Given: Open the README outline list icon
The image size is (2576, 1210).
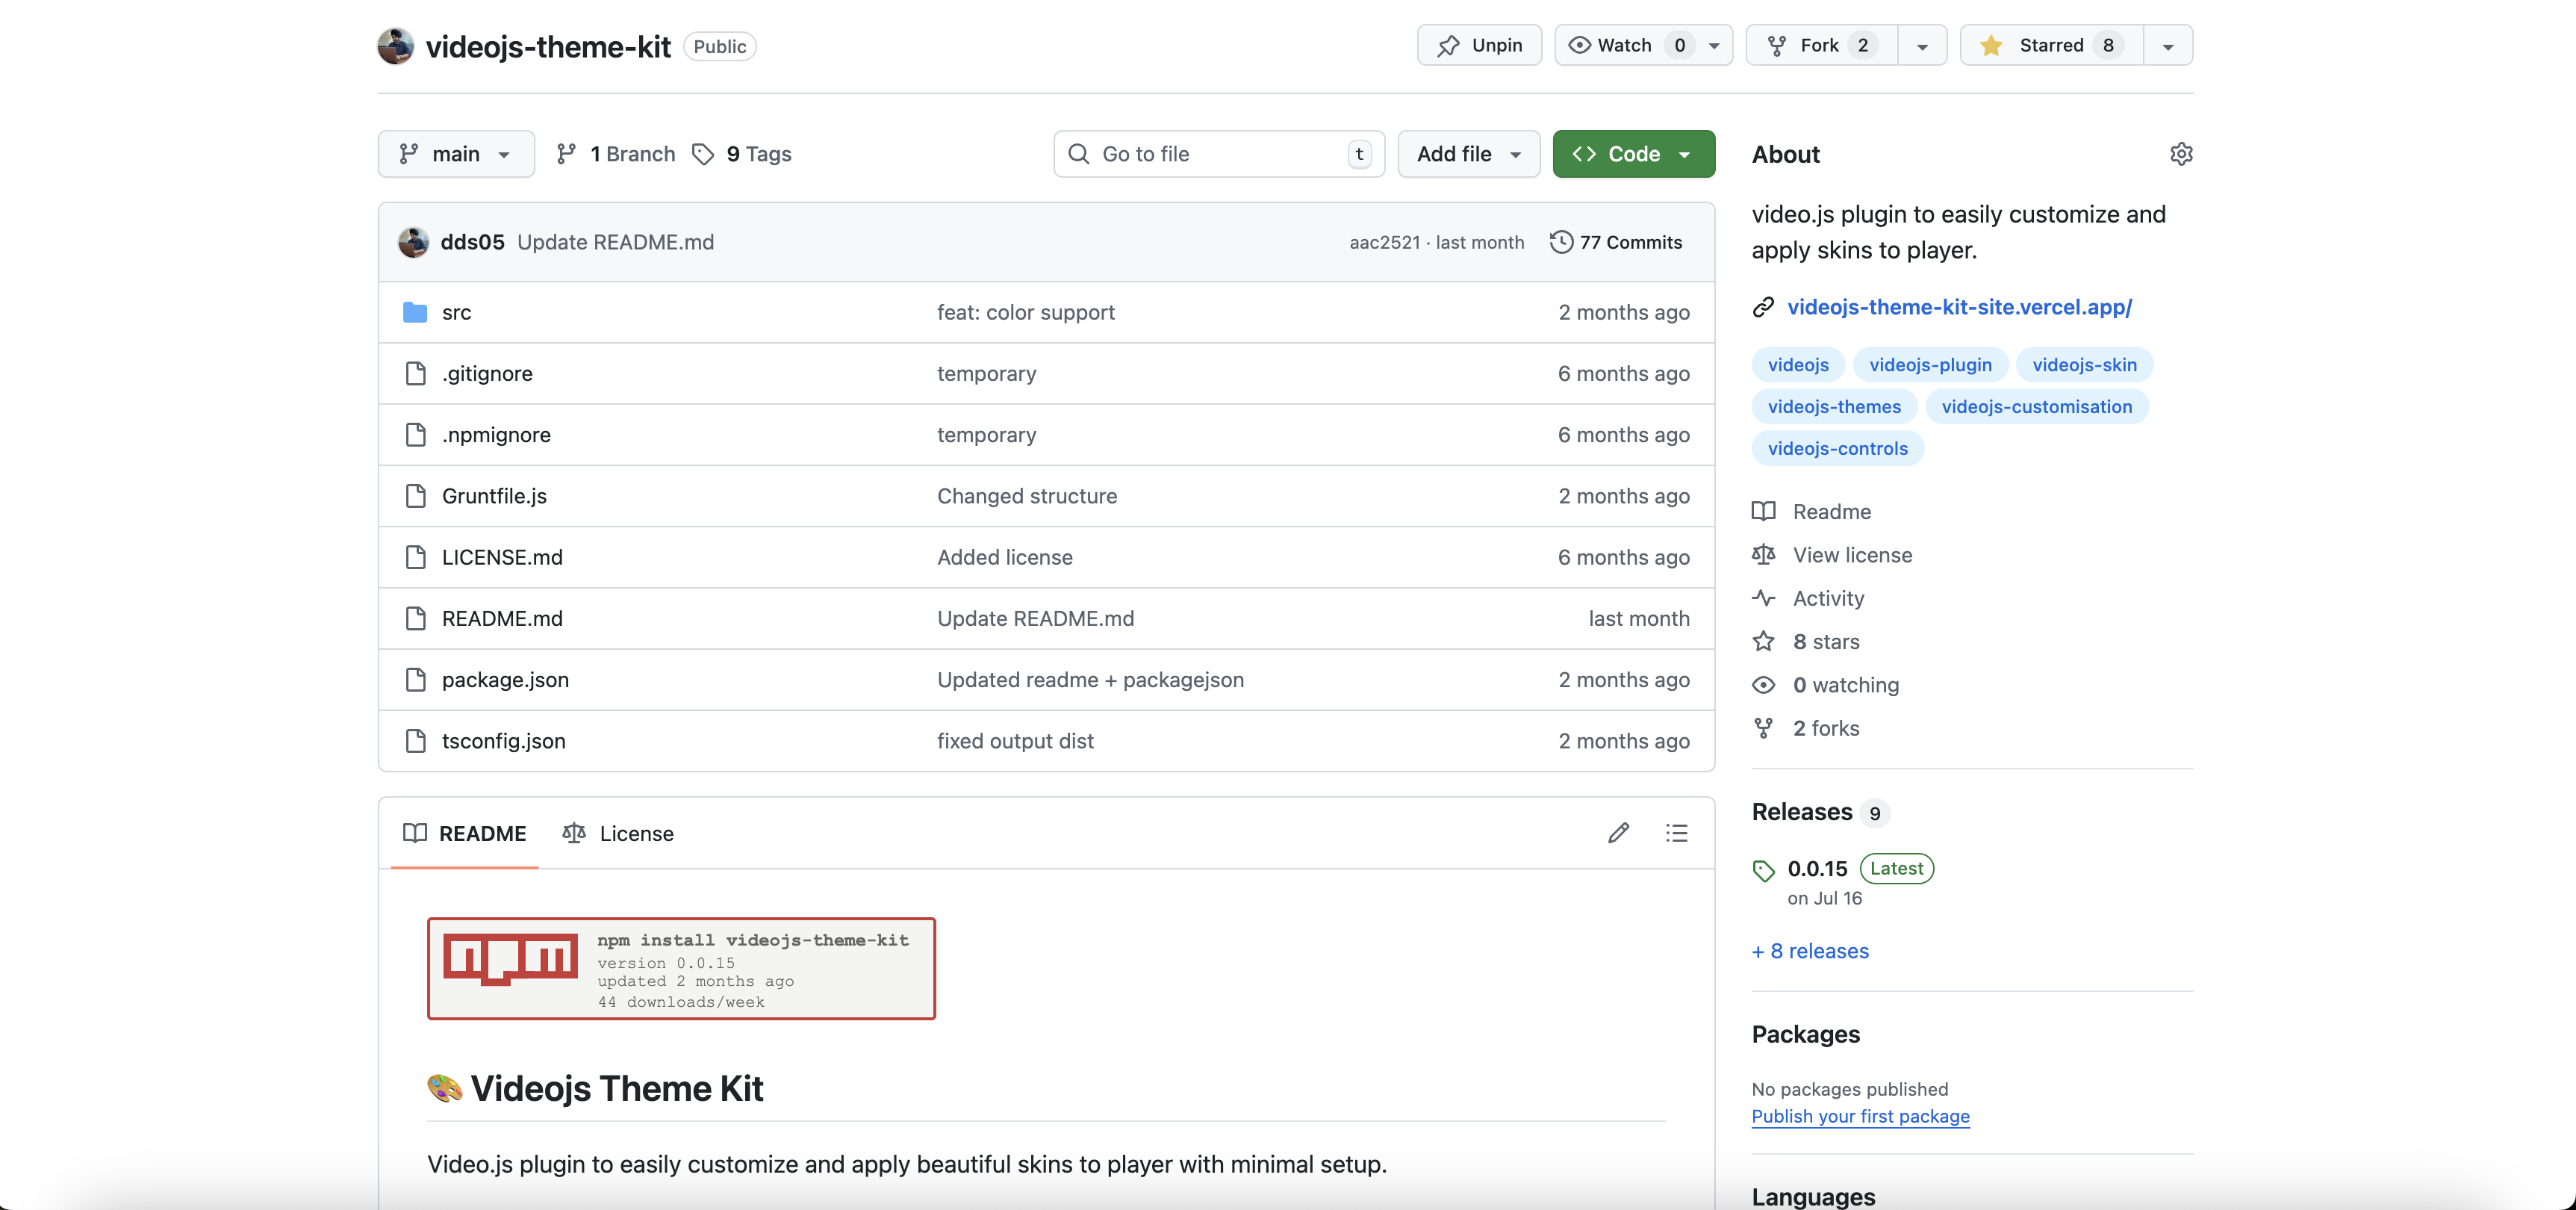Looking at the screenshot, I should (x=1677, y=833).
